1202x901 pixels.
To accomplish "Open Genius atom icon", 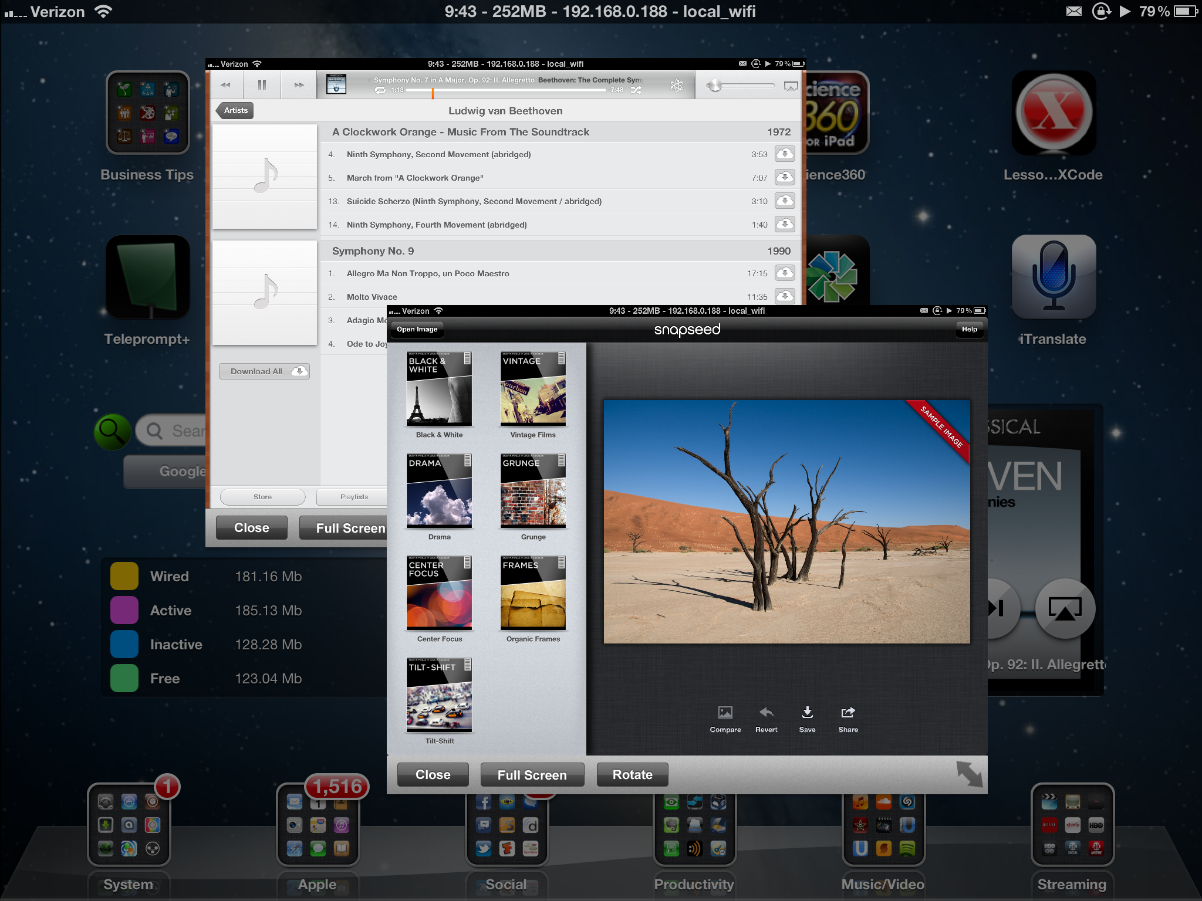I will click(676, 86).
